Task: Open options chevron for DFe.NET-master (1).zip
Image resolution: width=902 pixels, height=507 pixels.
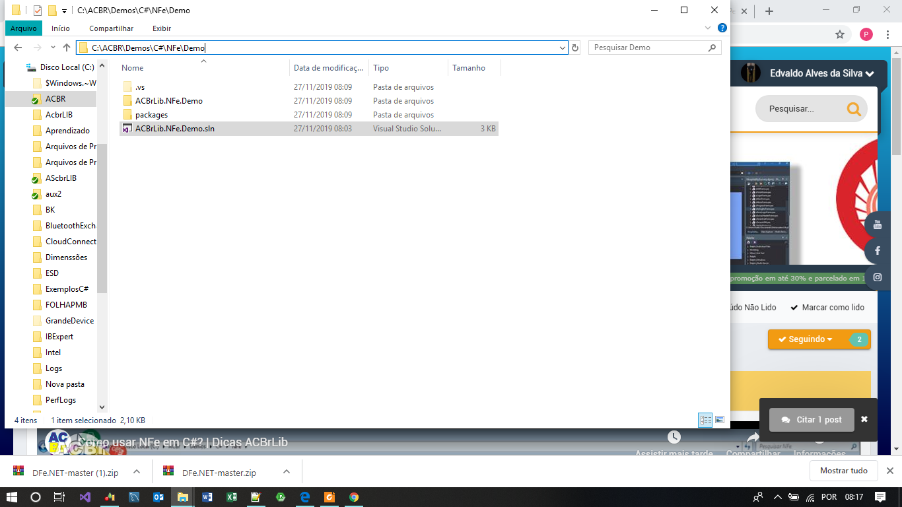Action: [x=137, y=472]
